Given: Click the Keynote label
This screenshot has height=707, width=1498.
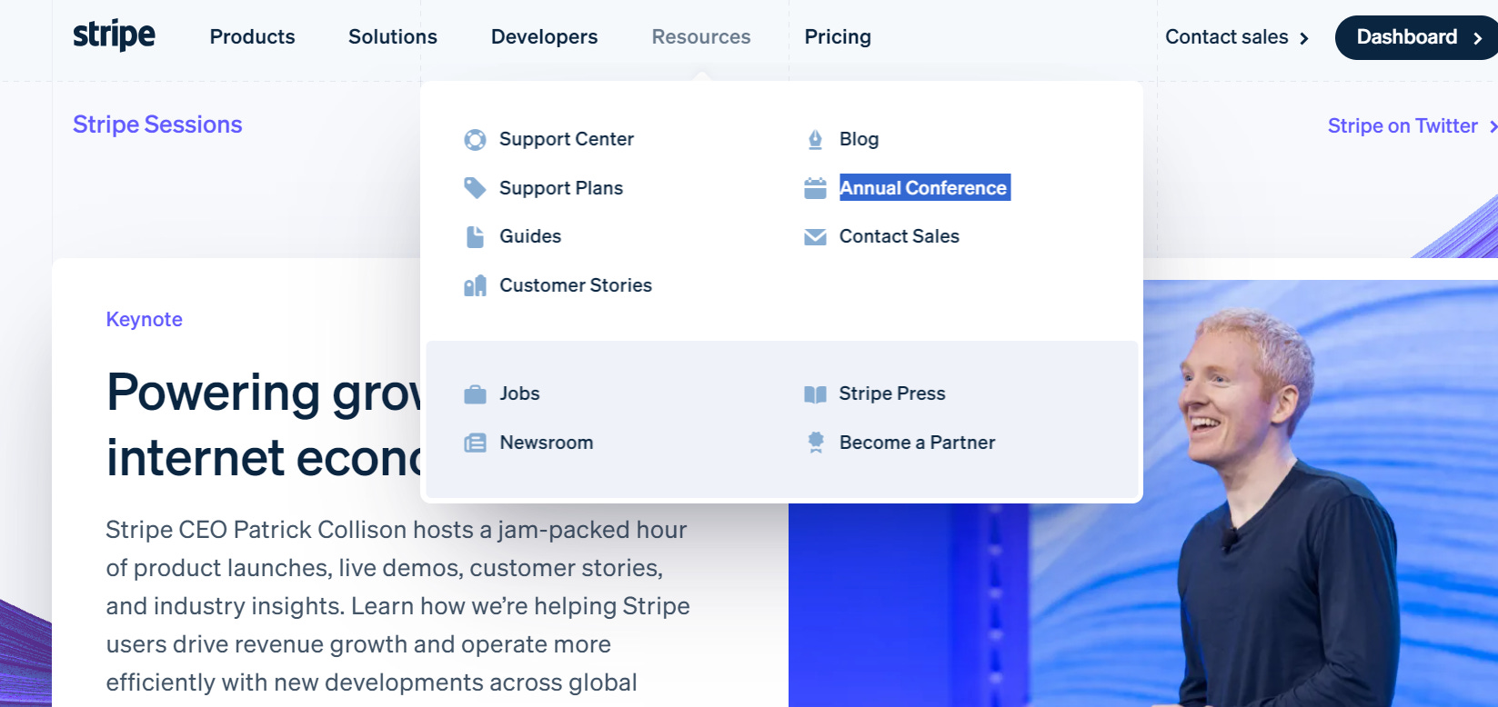Looking at the screenshot, I should pyautogui.click(x=144, y=319).
